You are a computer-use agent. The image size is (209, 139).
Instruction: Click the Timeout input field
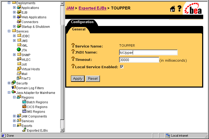coord(139,60)
